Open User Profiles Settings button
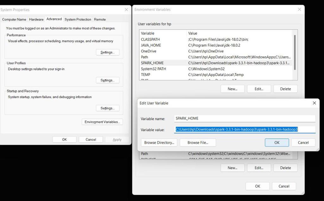324x201 pixels. pyautogui.click(x=108, y=80)
